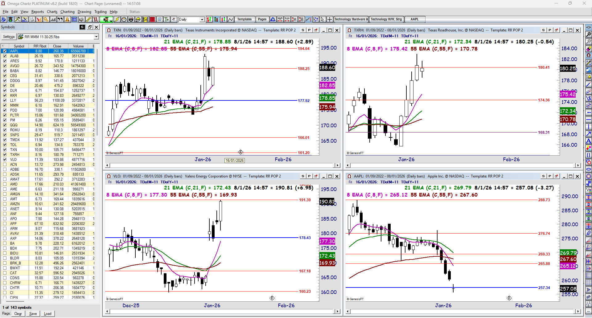Click the camera snapshot icon
Image resolution: width=592 pixels, height=318 pixels.
tap(81, 19)
